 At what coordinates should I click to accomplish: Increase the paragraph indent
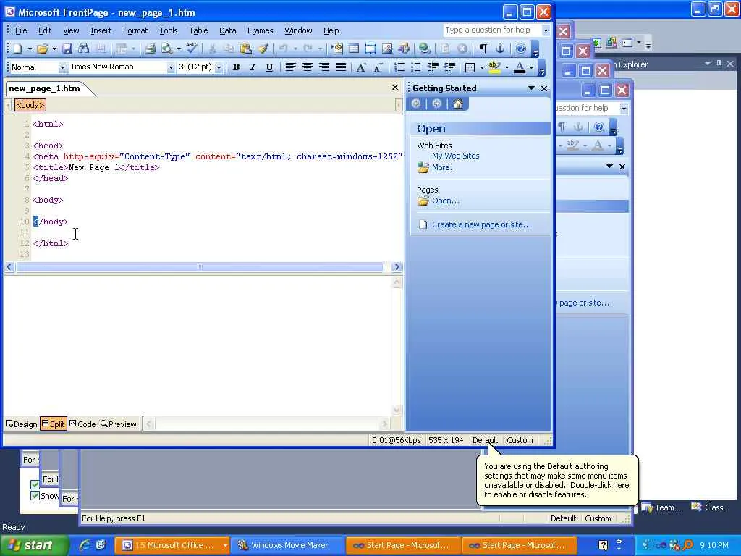449,67
